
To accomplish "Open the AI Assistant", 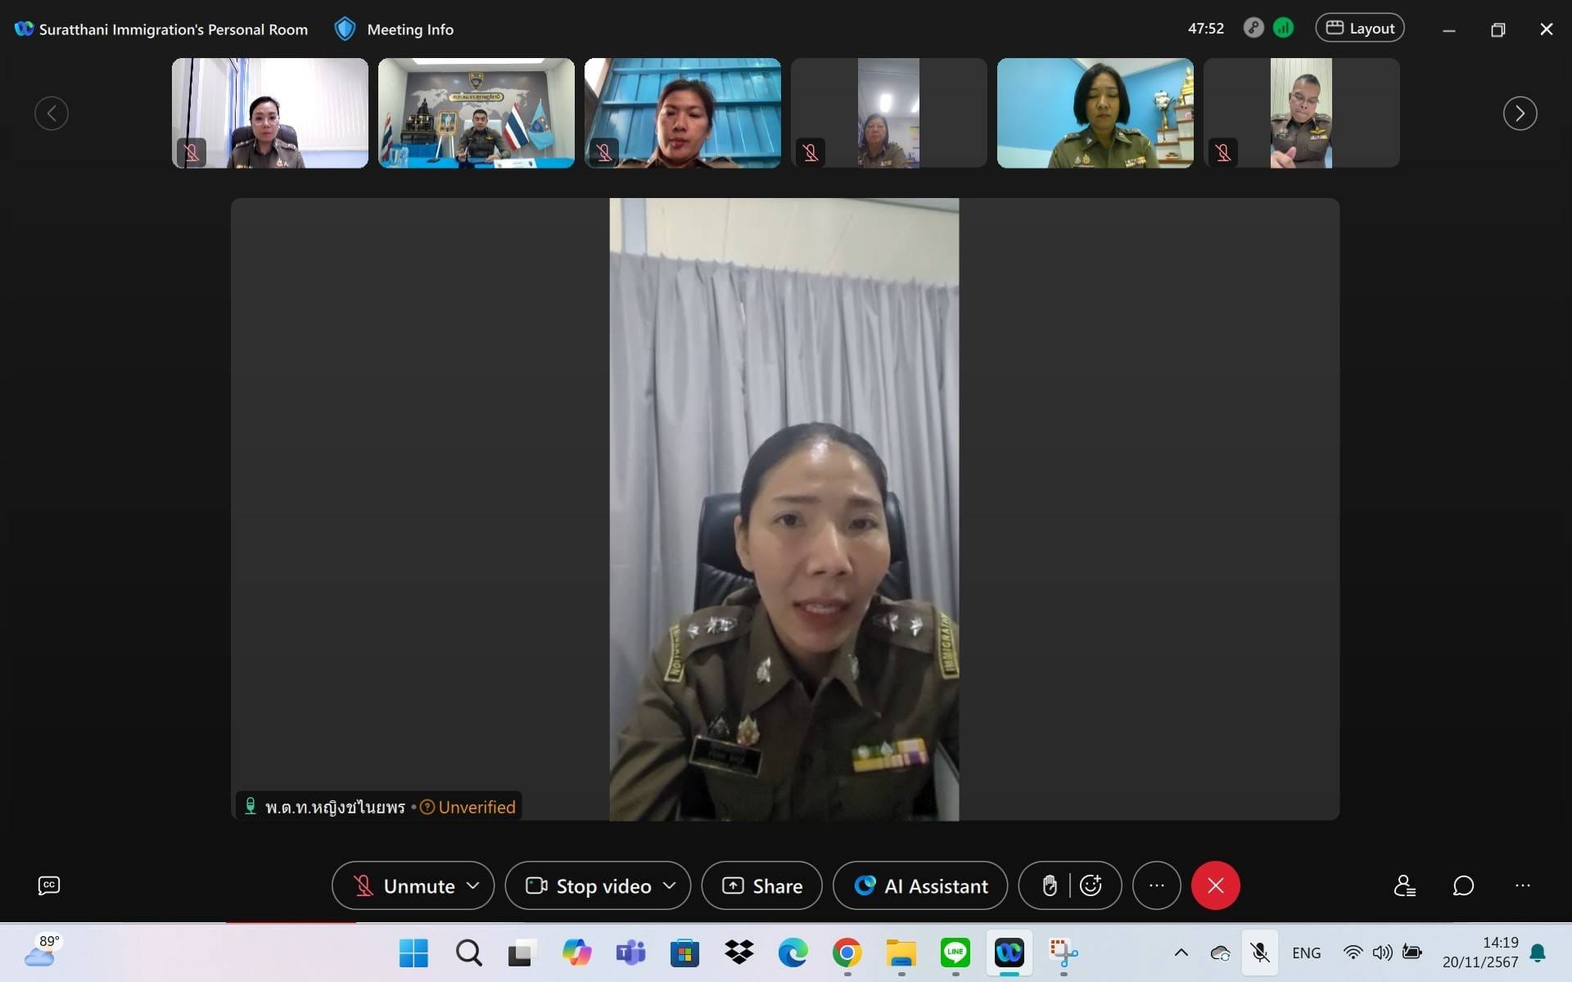I will click(920, 885).
